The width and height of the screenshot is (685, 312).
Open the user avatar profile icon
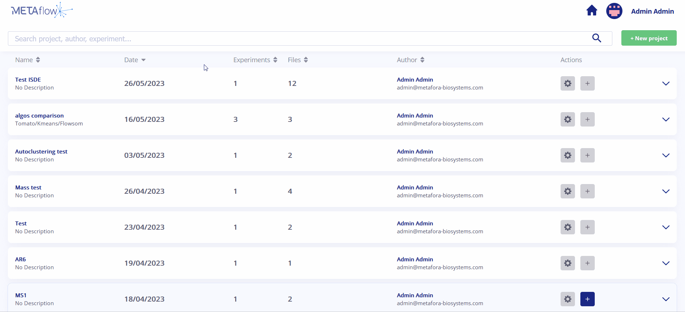click(x=614, y=11)
